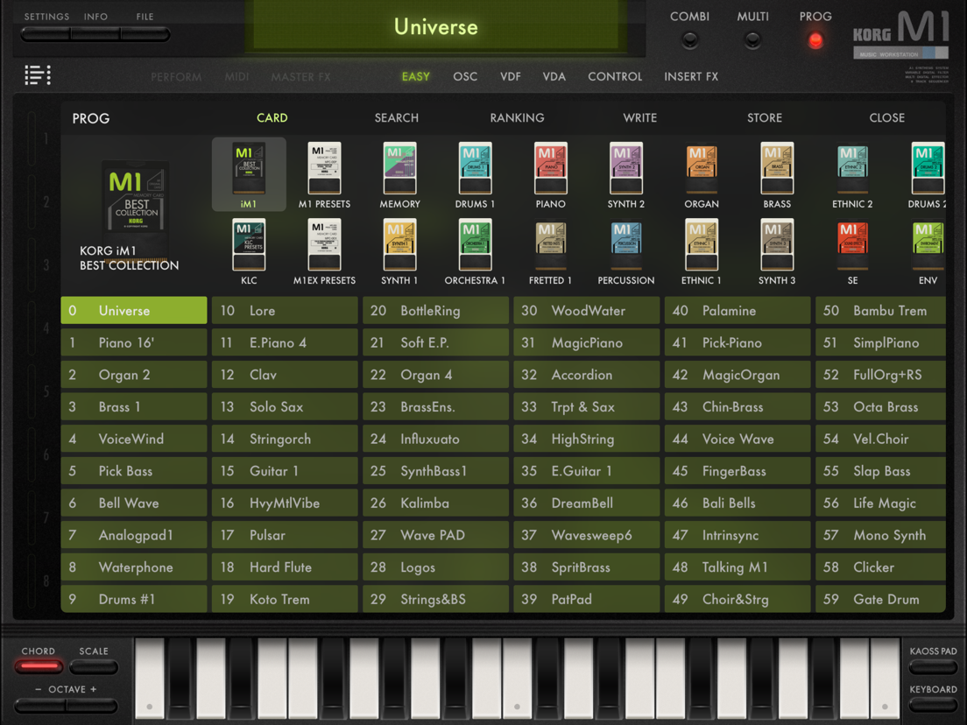Select the SE memory card
Viewport: 967px width, 725px height.
pos(851,247)
